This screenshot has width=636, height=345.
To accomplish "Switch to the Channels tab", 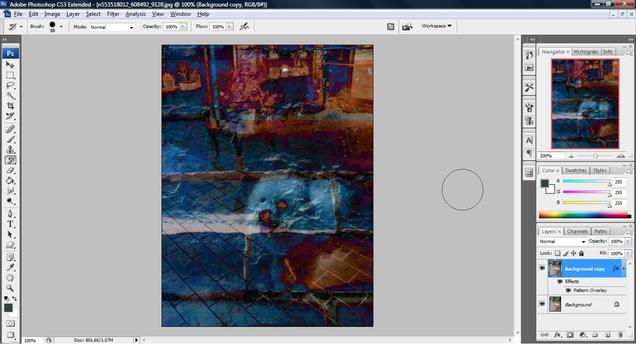I will (577, 231).
